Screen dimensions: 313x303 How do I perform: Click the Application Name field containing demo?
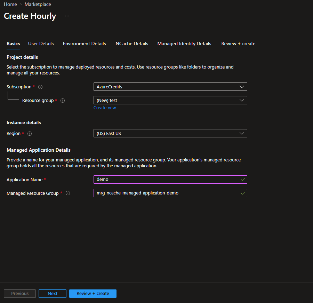click(170, 180)
